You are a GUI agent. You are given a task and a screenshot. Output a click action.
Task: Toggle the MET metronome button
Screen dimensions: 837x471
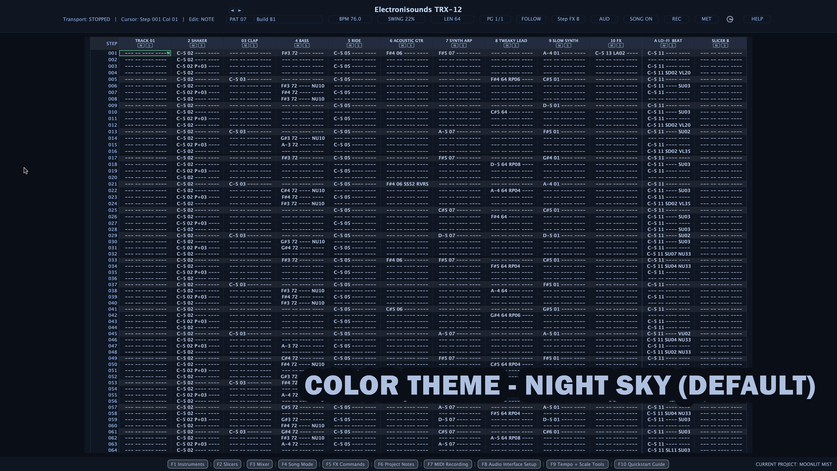(706, 19)
